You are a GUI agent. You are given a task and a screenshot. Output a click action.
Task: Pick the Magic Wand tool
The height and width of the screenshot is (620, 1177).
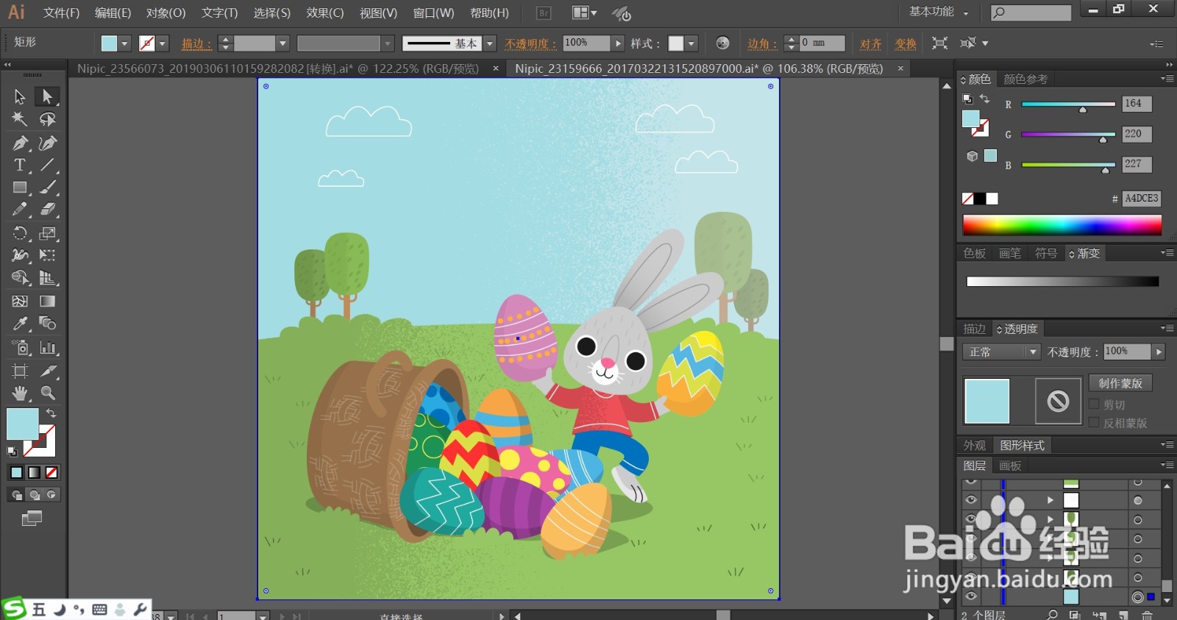20,119
